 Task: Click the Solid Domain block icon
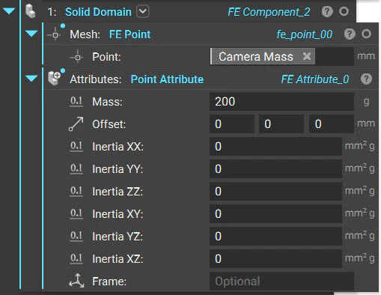tap(31, 11)
